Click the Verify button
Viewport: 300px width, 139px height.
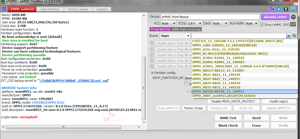283,126
